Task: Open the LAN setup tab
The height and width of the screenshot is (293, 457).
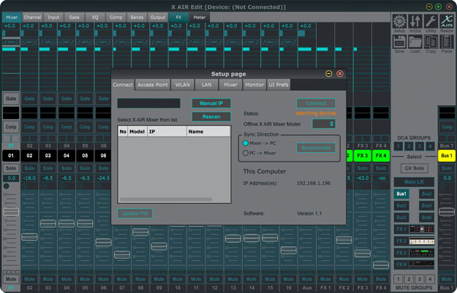Action: pyautogui.click(x=207, y=85)
